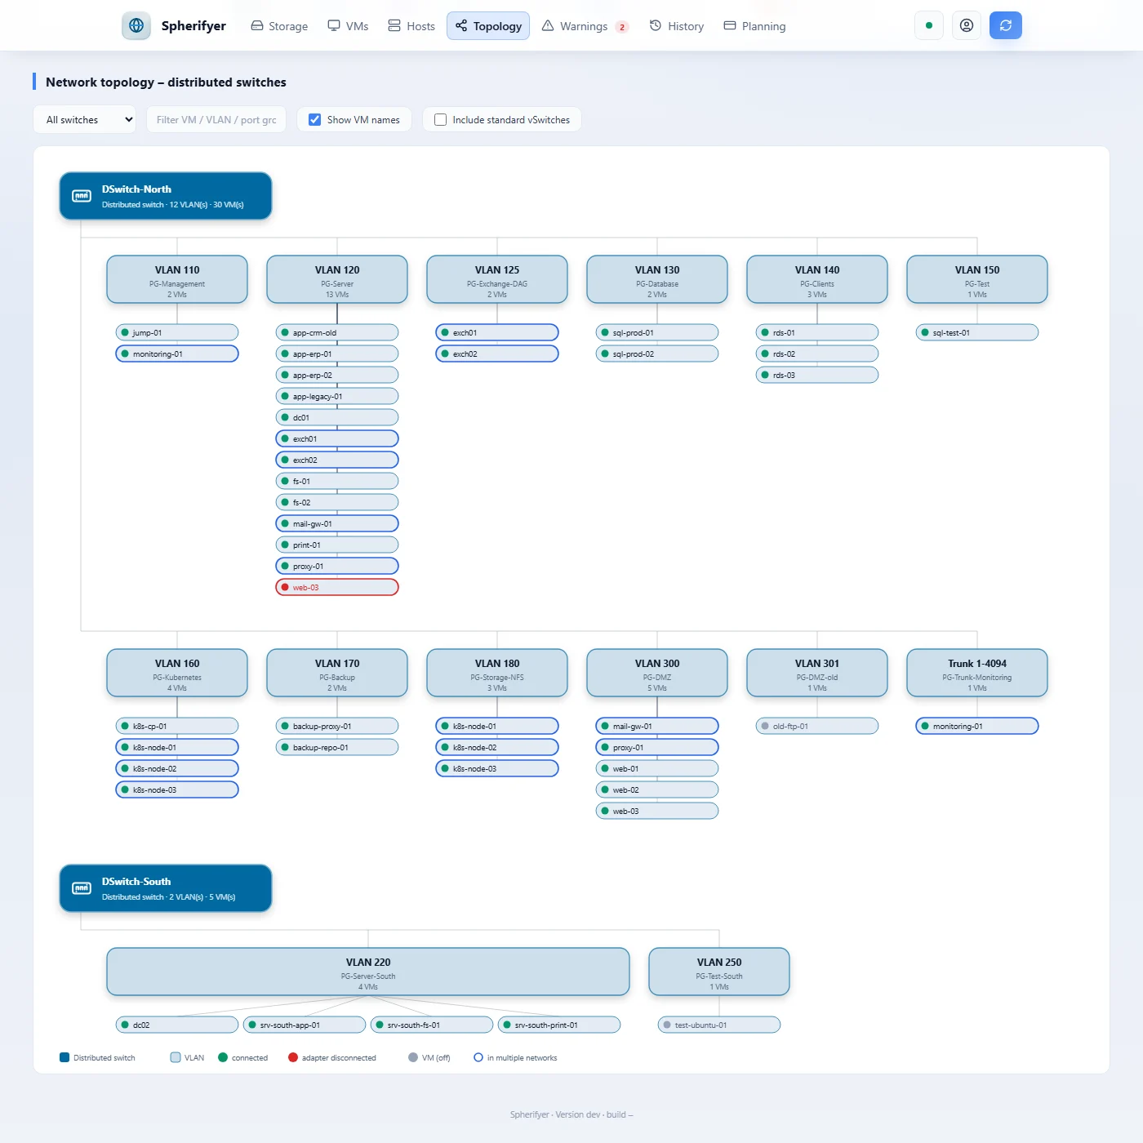Click the Hosts server icon in navigation
Image resolution: width=1143 pixels, height=1143 pixels.
[394, 26]
